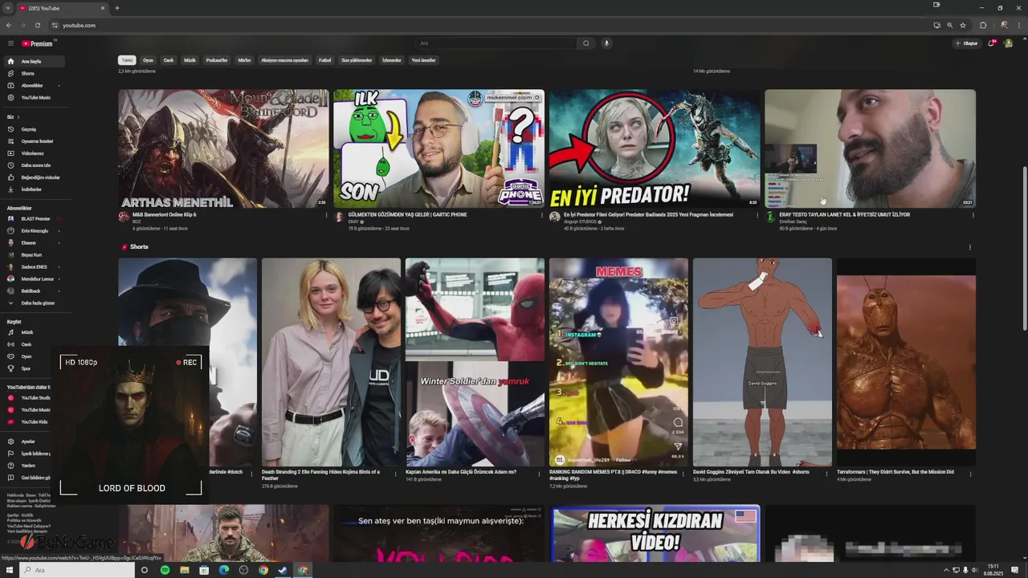
Task: Open more options for Gartic Phone video
Action: click(x=542, y=215)
